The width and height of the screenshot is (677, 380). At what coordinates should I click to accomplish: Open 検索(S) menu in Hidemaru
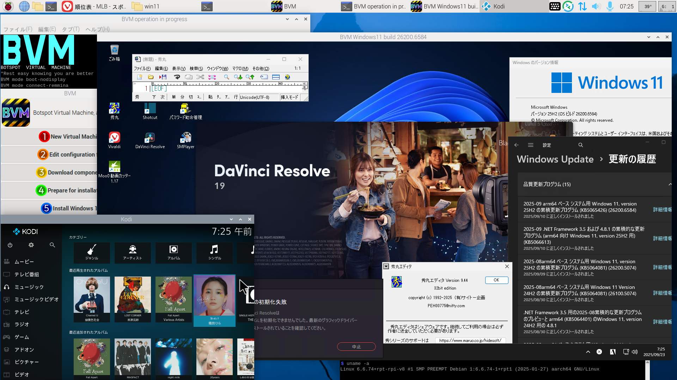196,69
